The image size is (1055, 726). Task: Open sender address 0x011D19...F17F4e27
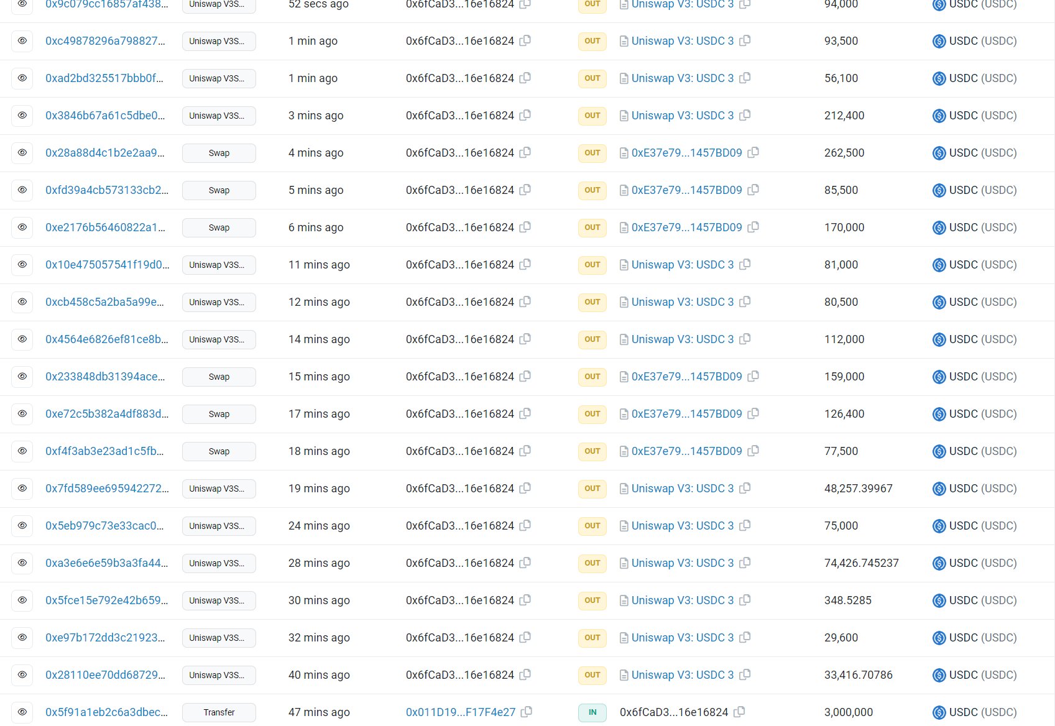pyautogui.click(x=461, y=712)
